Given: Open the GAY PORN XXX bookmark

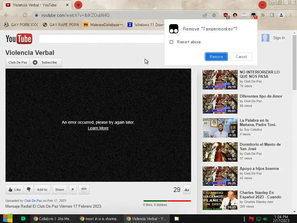Looking at the screenshot, I should 21,25.
